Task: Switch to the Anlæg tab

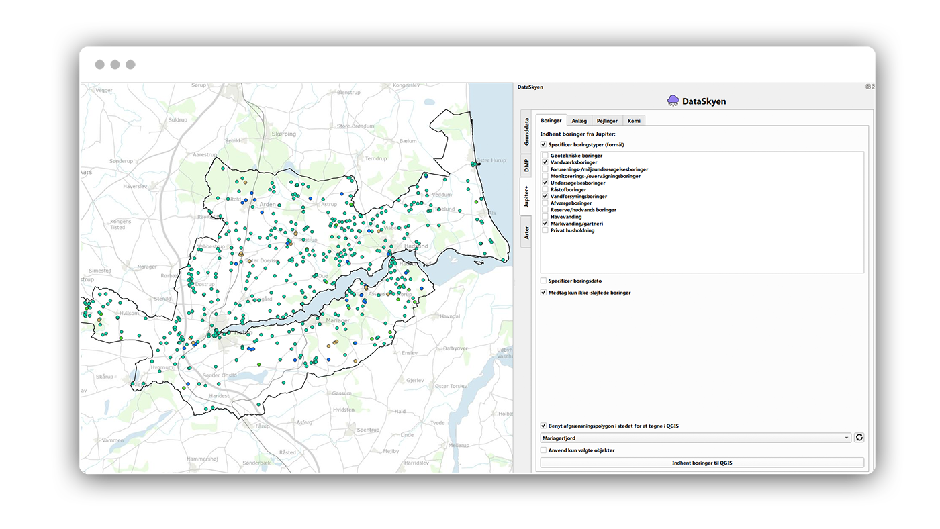Action: tap(579, 121)
